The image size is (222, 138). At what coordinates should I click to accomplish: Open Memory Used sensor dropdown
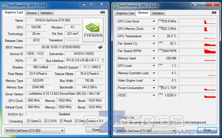[x=154, y=58]
